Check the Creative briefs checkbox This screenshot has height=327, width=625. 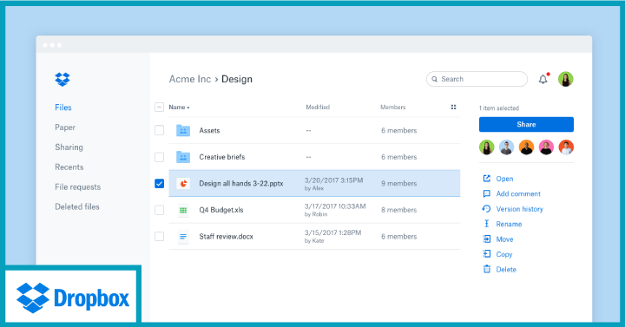tap(159, 157)
